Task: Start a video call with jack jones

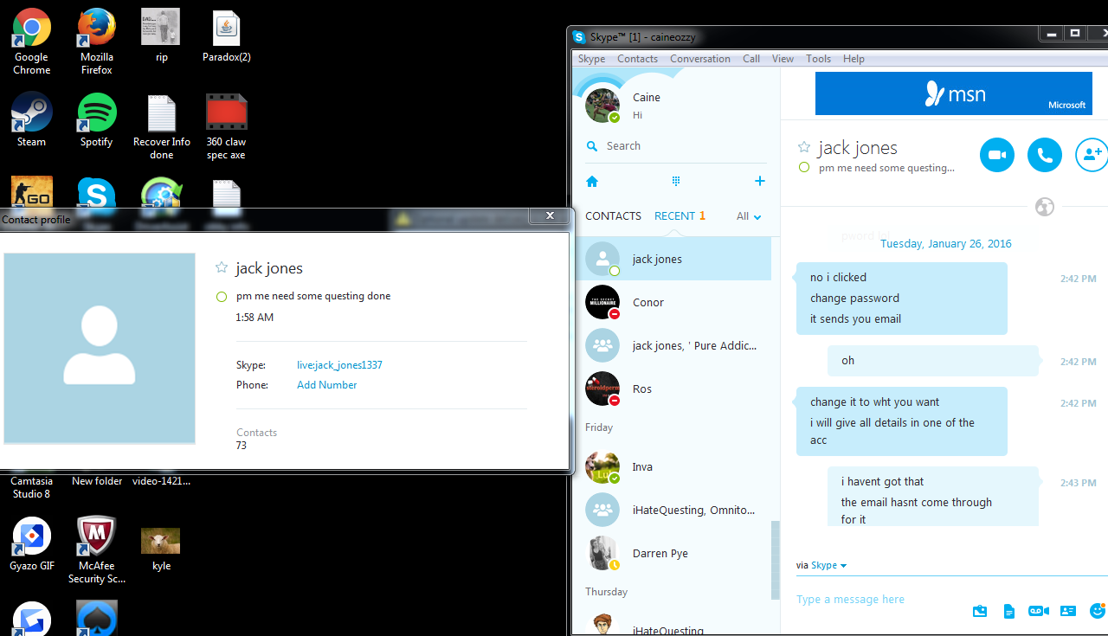Action: tap(997, 155)
